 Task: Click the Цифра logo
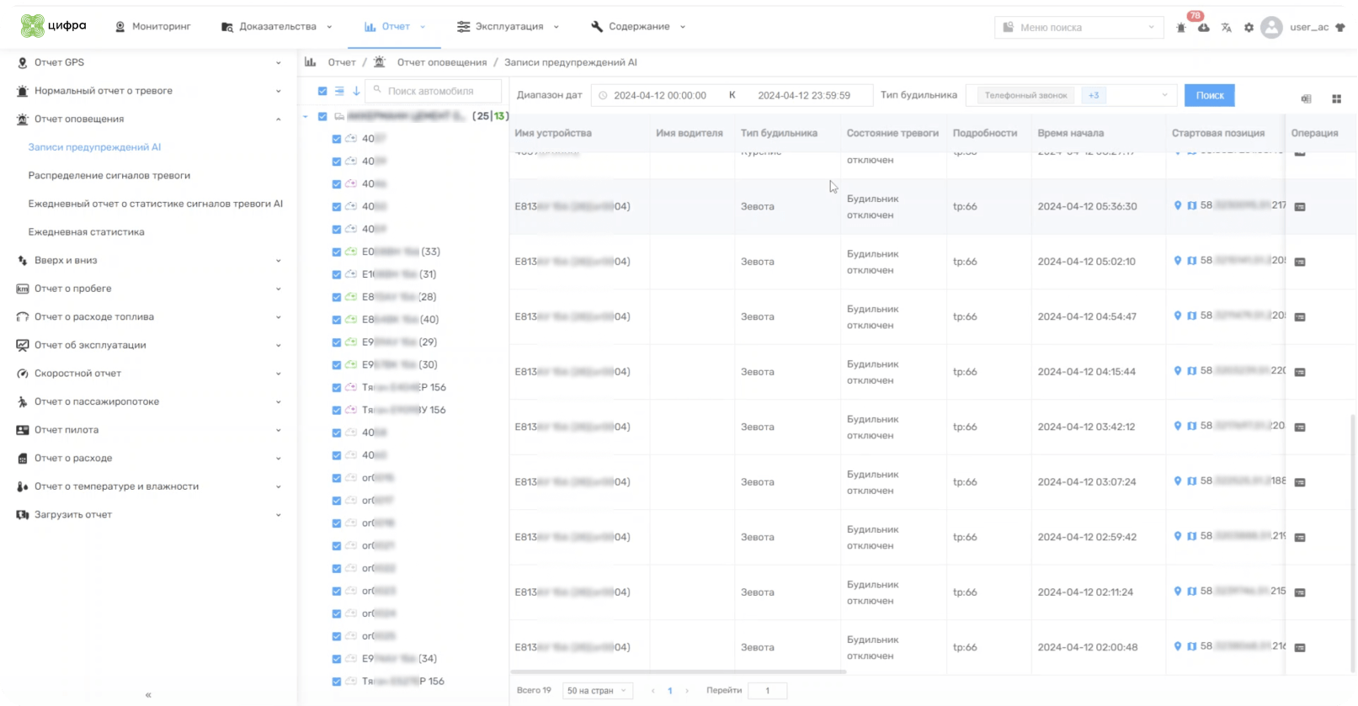point(54,26)
